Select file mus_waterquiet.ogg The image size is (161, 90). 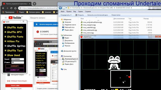[90, 30]
